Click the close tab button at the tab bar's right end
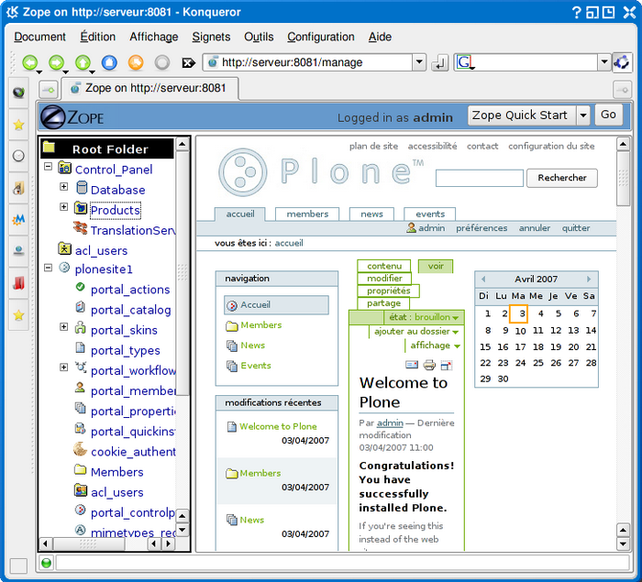 coord(622,90)
